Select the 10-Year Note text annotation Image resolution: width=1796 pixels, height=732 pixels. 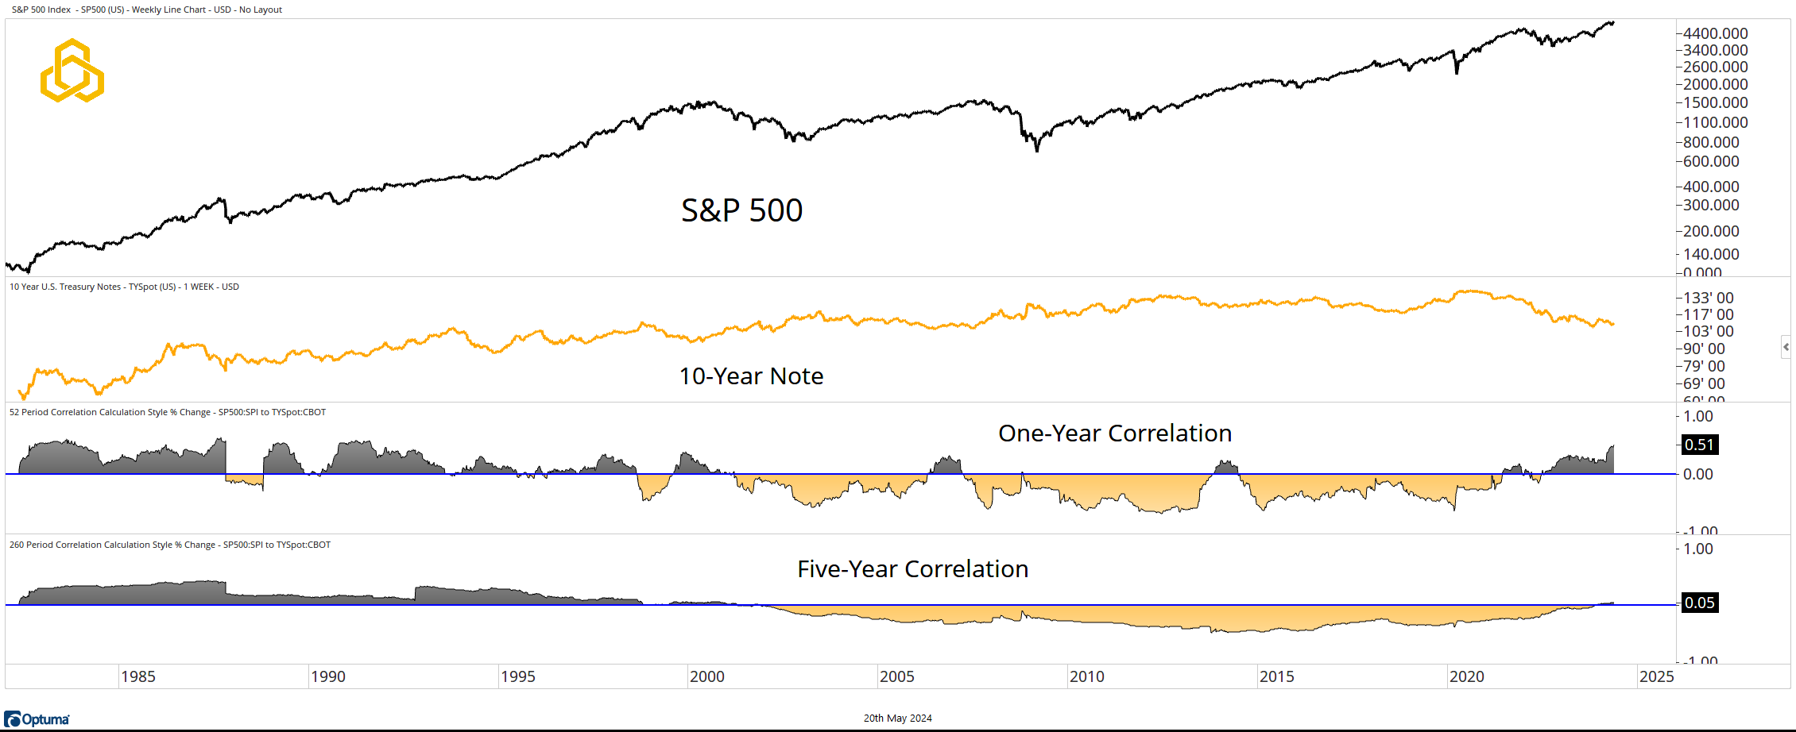click(751, 376)
